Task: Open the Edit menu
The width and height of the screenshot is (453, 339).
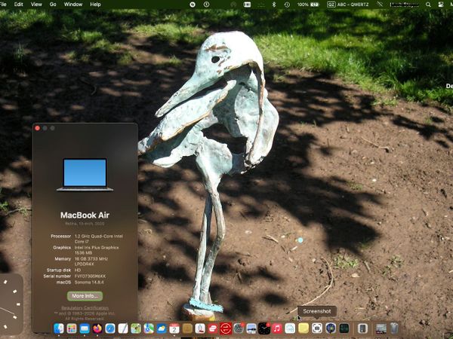Action: pyautogui.click(x=18, y=5)
